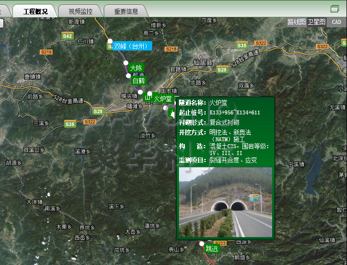Image resolution: width=347 pixels, height=265 pixels.
Task: Switch map to 卫星图 view
Action: tap(316, 22)
